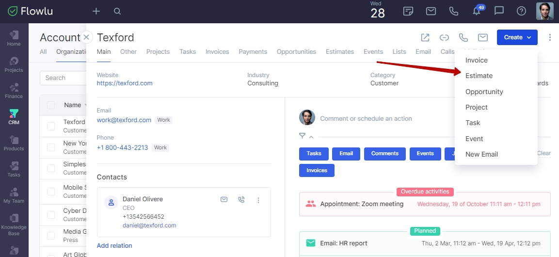
Task: Collapse the activity filter chevron
Action: coord(311,137)
